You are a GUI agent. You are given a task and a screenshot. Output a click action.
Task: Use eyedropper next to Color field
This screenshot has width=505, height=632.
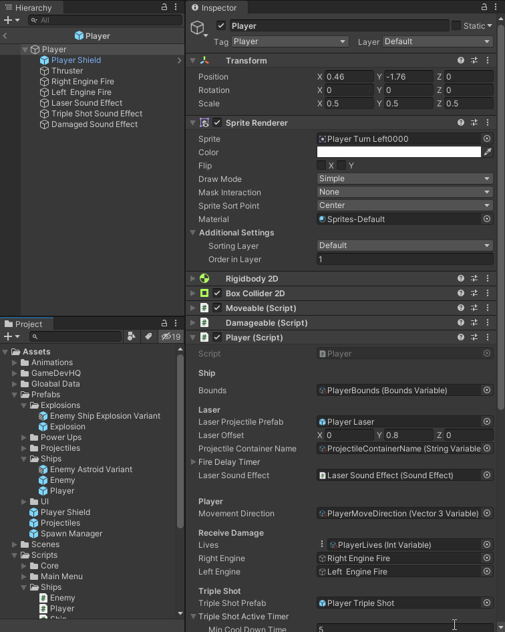488,152
